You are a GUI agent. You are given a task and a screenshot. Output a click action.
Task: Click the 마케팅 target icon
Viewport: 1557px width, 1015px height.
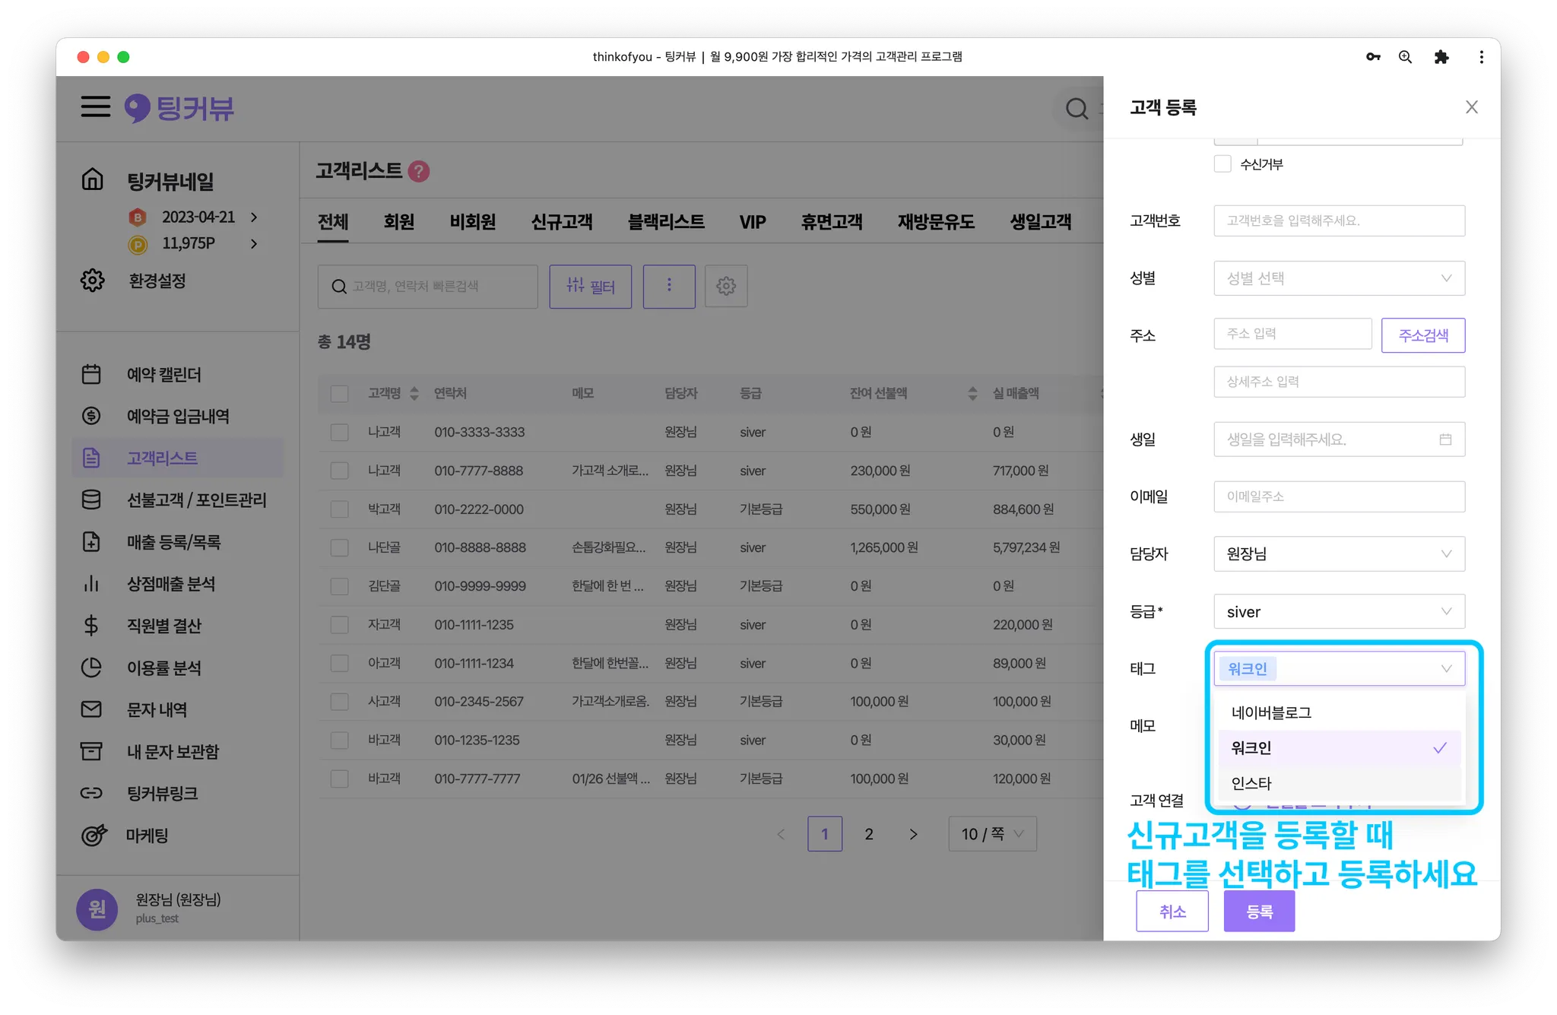click(x=94, y=835)
